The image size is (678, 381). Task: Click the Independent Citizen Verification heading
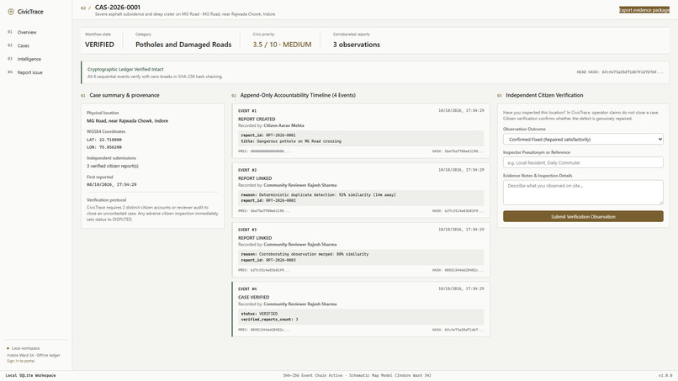544,95
